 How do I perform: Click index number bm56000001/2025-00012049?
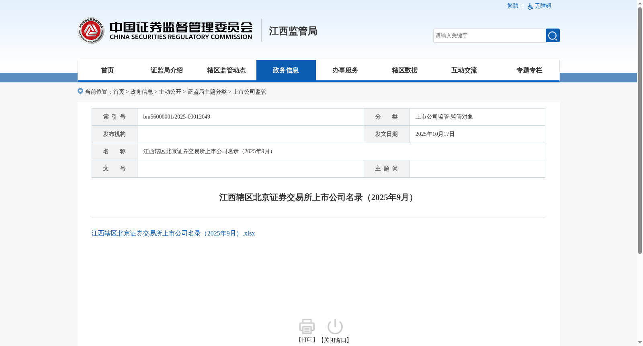point(177,117)
